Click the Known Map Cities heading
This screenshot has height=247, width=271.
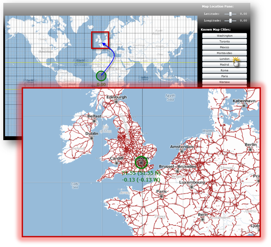coord(216,29)
